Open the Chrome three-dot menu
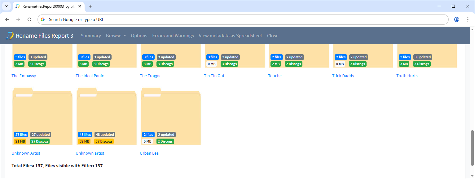Image resolution: width=475 pixels, height=179 pixels. (468, 19)
